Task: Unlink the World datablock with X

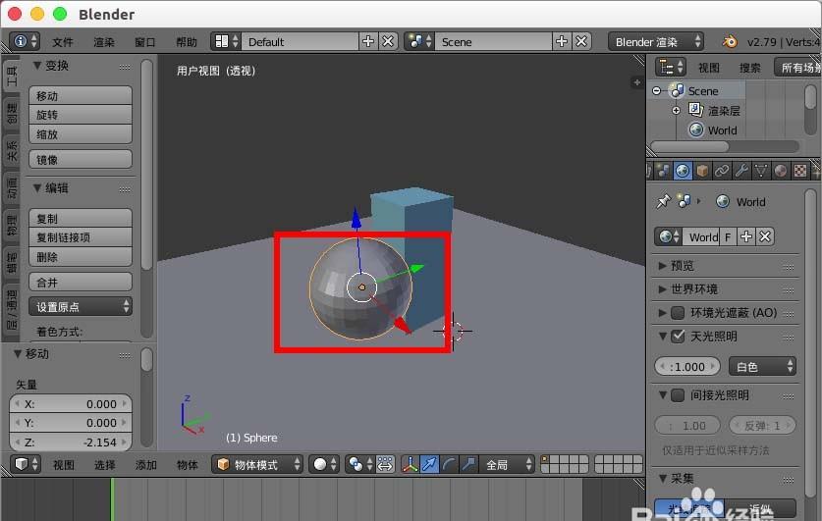Action: click(765, 236)
